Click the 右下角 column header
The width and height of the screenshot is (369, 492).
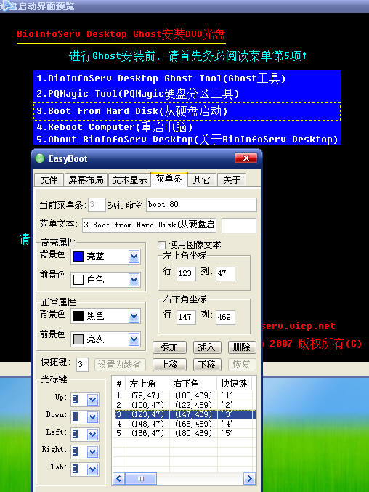pos(192,384)
